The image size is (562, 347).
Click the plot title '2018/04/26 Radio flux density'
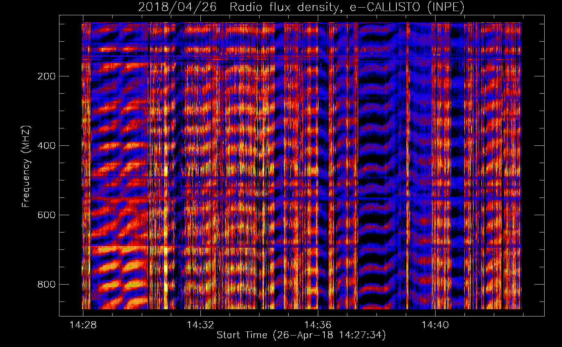(x=301, y=7)
